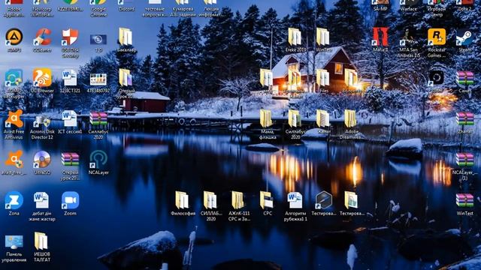Select the Discord shortcut label
The height and width of the screenshot is (270, 481).
pos(126,9)
